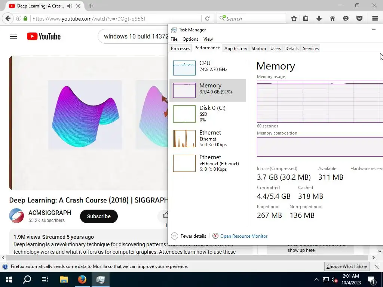Open the Pocket icon in toolbar
383x287 pixels.
coord(359,19)
